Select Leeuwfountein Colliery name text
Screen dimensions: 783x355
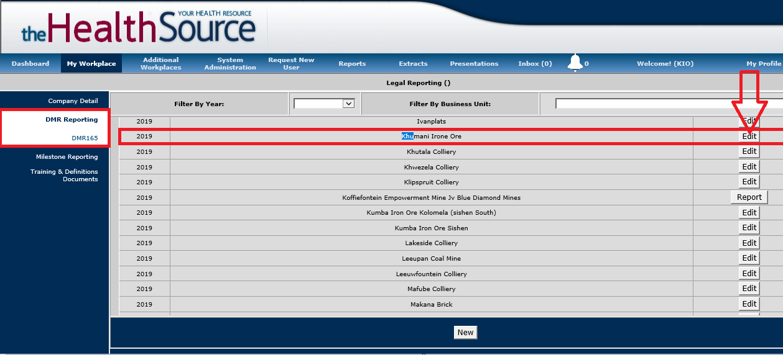(431, 274)
